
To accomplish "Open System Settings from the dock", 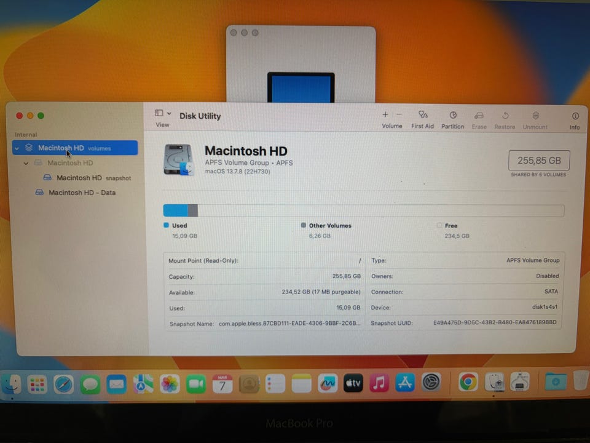I will tap(431, 383).
